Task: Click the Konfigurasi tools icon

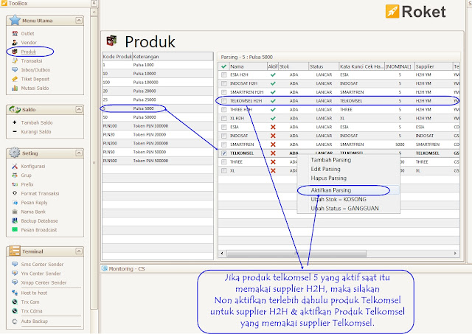Action: tap(15, 166)
